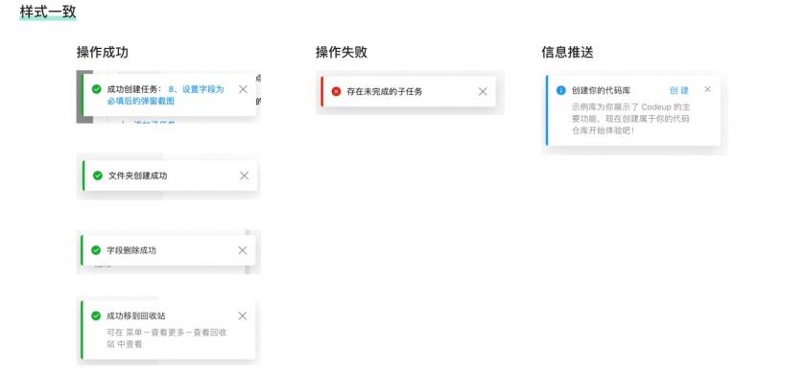Screen dimensions: 806x373
Task: Click the 信息推送 section heading
Action: pyautogui.click(x=567, y=52)
